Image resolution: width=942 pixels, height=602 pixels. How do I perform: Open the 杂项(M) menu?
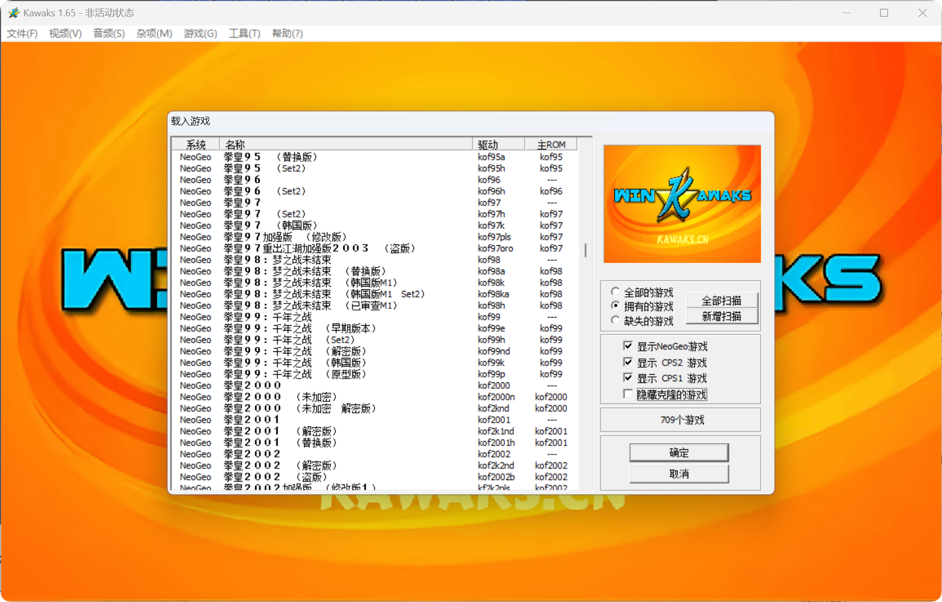154,34
